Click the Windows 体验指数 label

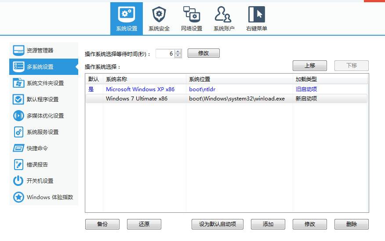coord(50,197)
